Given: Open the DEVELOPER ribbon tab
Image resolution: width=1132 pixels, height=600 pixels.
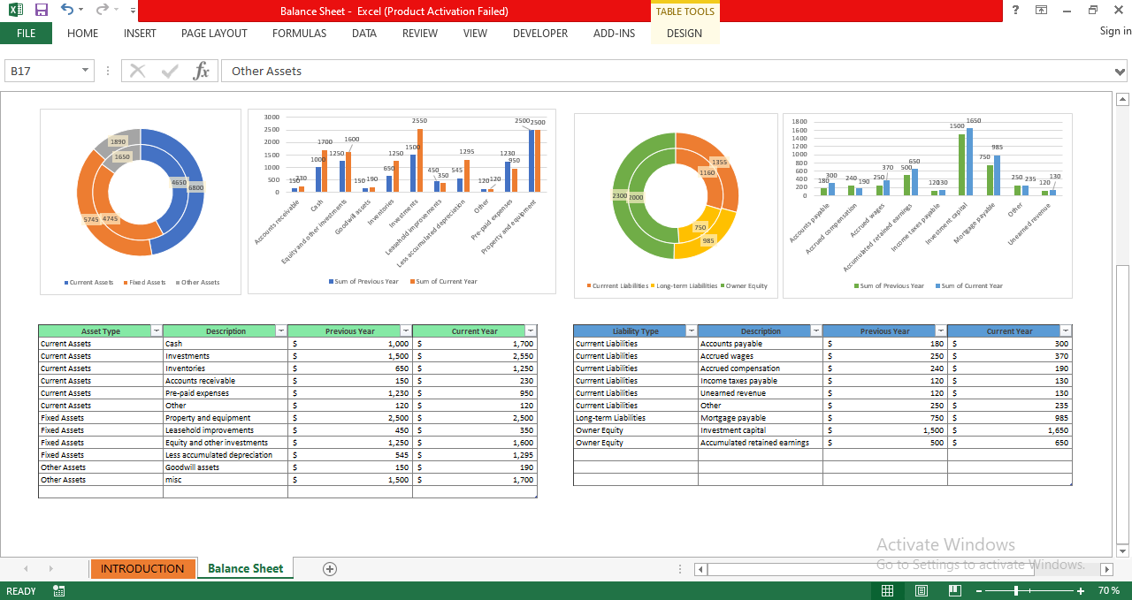Looking at the screenshot, I should (x=540, y=34).
